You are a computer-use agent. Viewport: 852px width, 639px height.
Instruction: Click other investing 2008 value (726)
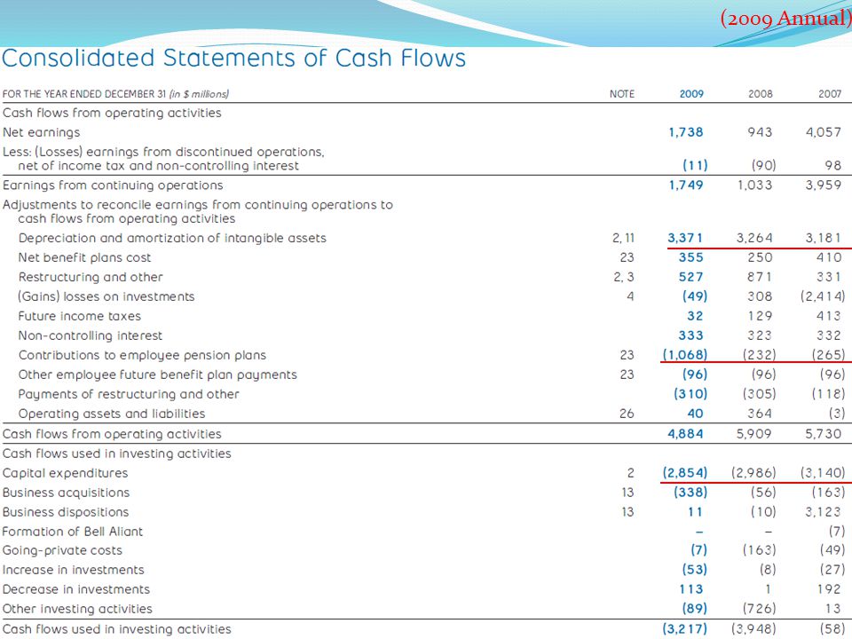[759, 609]
